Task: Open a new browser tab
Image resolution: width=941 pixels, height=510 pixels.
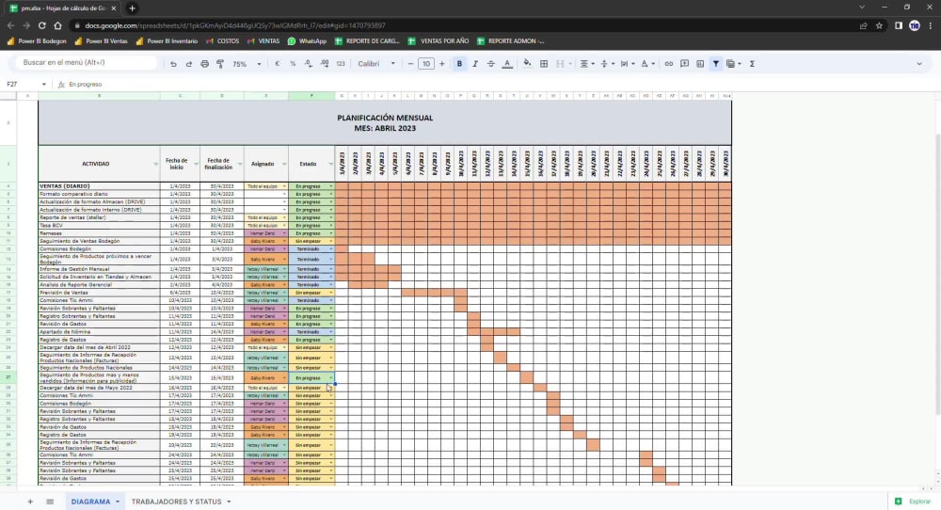Action: pos(132,8)
